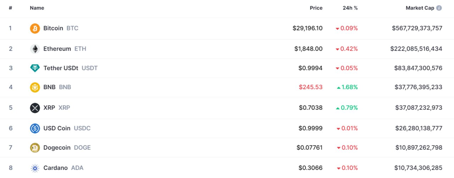Sort by Market Cap column header

point(420,8)
